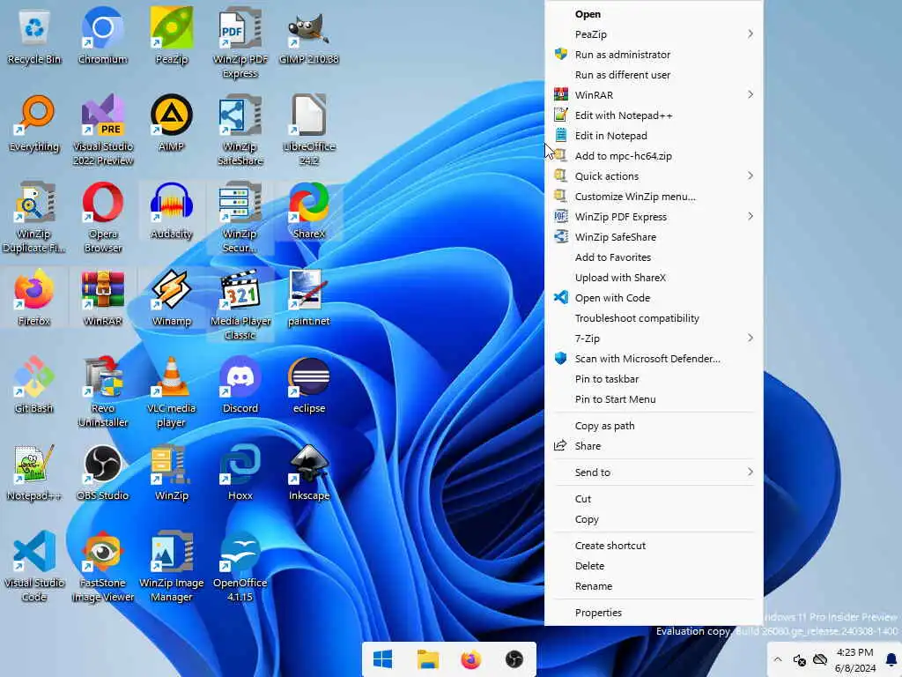Image resolution: width=902 pixels, height=677 pixels.
Task: Choose Scan with Microsoft Defender...
Action: click(x=654, y=359)
